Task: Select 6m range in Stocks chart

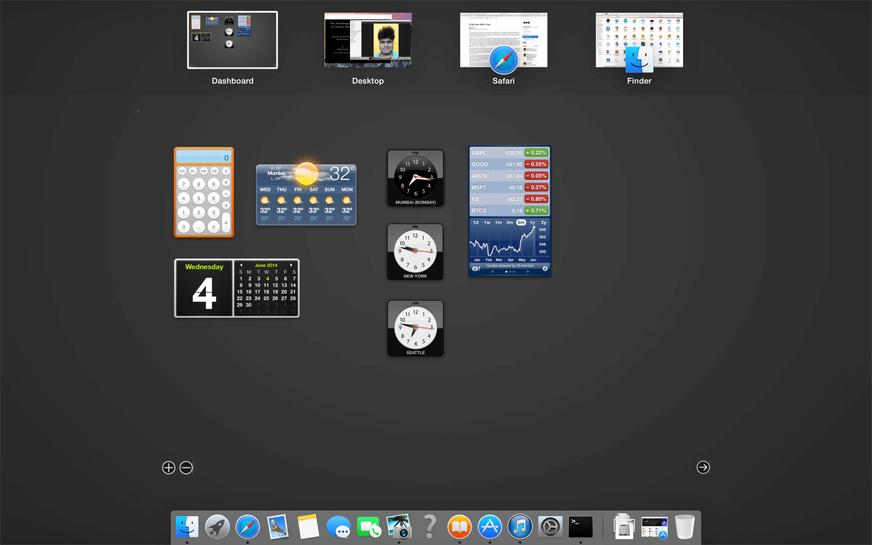Action: 521,223
